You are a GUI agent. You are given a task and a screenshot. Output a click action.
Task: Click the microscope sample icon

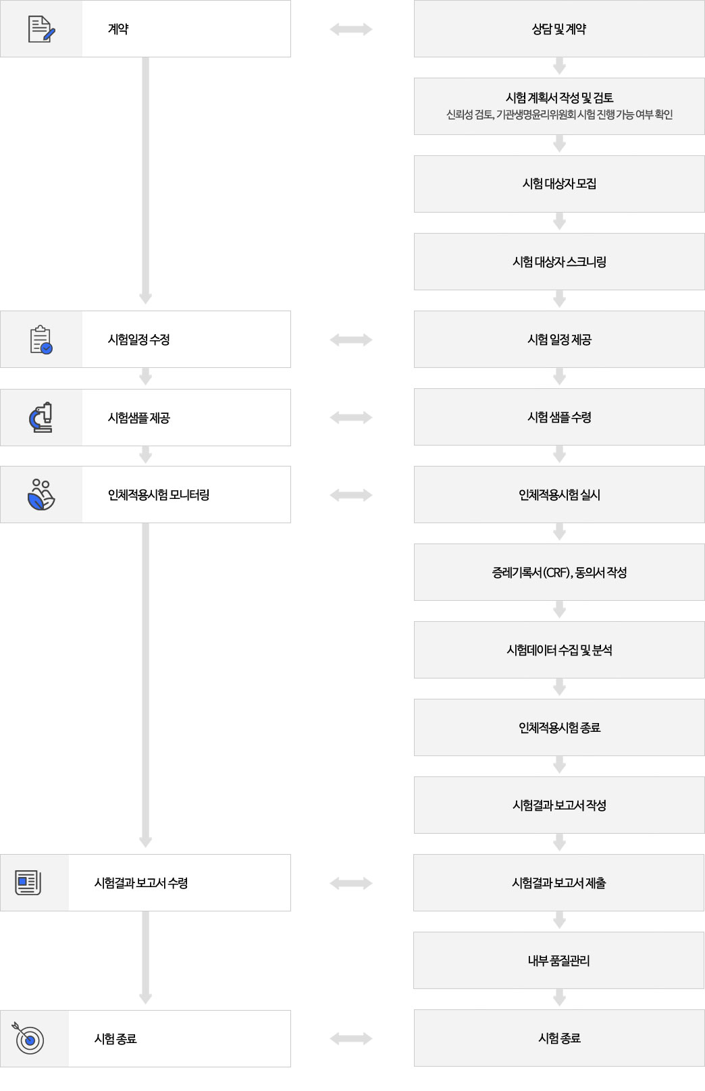click(x=41, y=417)
